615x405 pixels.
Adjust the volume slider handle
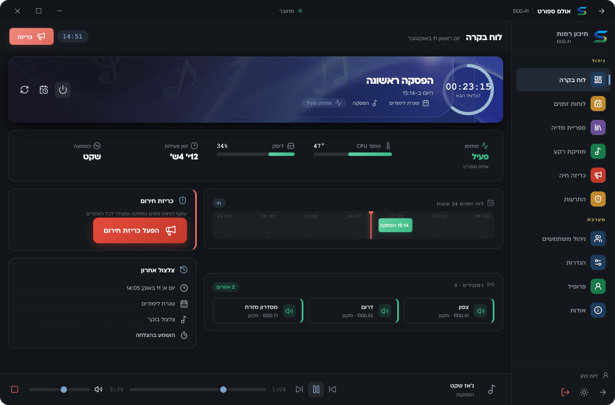(x=64, y=389)
